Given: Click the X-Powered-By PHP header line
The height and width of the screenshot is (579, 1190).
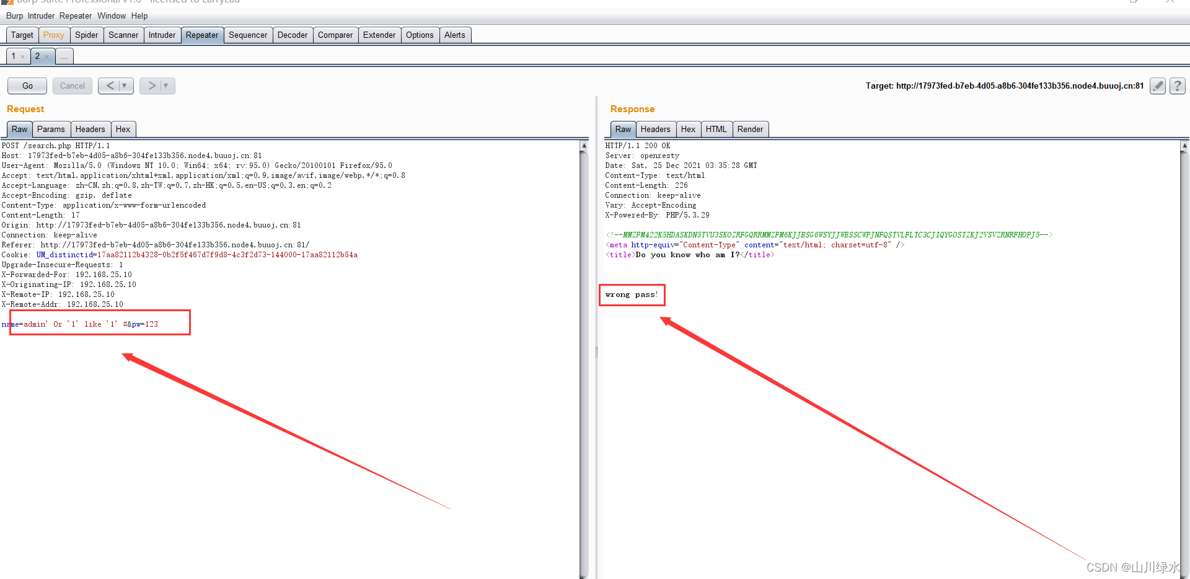Looking at the screenshot, I should 658,215.
